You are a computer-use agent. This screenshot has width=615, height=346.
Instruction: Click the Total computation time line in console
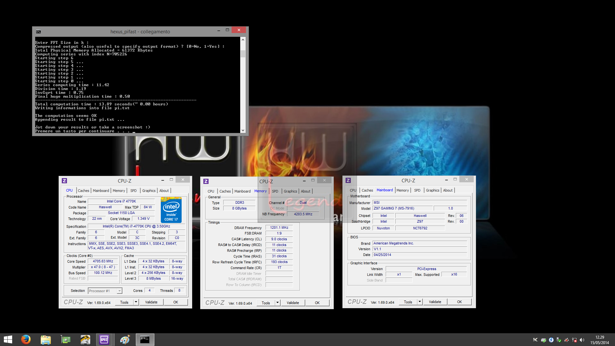click(x=102, y=104)
